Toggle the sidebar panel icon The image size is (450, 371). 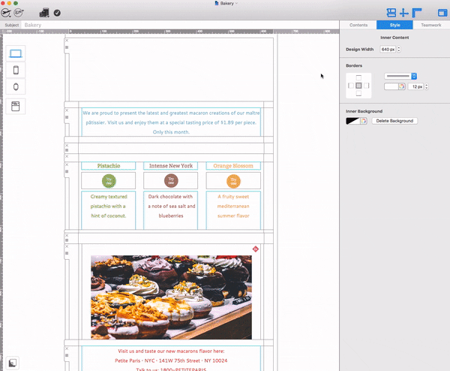click(x=442, y=13)
